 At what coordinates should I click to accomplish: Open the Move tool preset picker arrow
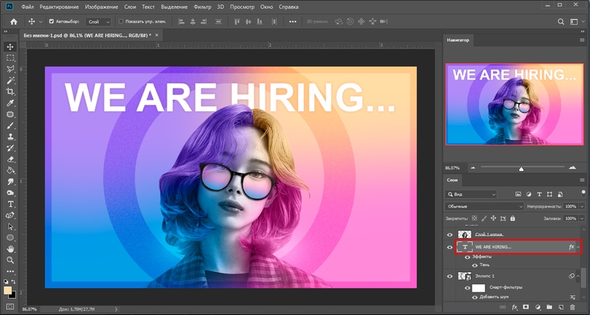(41, 22)
